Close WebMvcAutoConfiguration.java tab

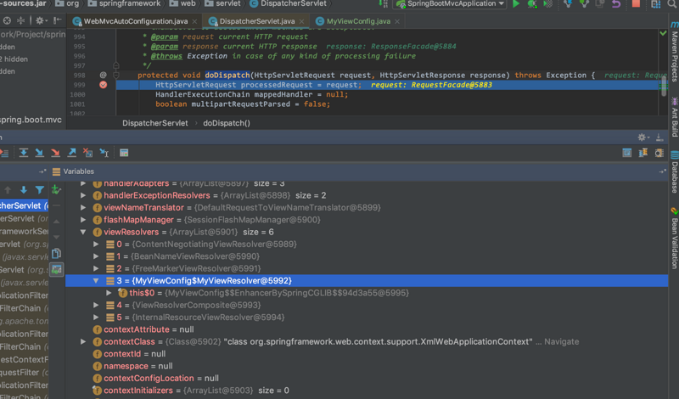[x=194, y=21]
